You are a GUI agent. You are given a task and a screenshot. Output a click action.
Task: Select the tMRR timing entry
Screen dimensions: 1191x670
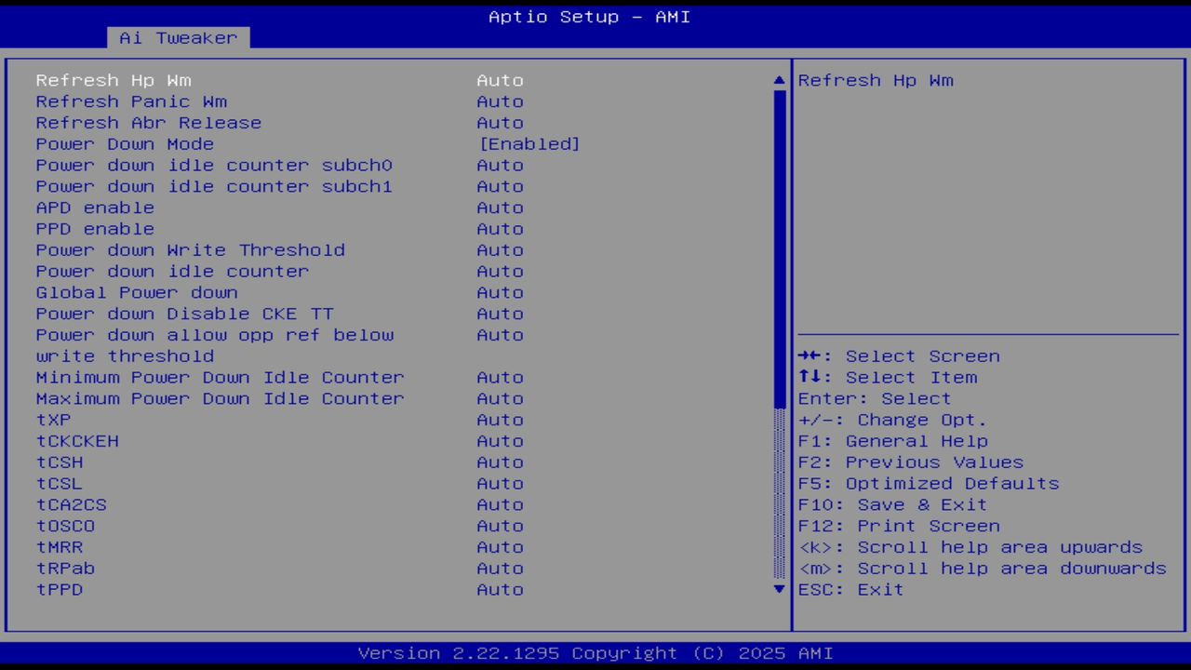point(60,547)
